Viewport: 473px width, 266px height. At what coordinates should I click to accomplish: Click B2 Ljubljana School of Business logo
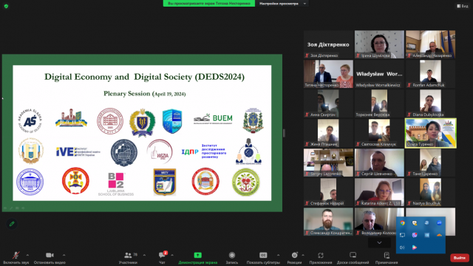click(x=116, y=184)
